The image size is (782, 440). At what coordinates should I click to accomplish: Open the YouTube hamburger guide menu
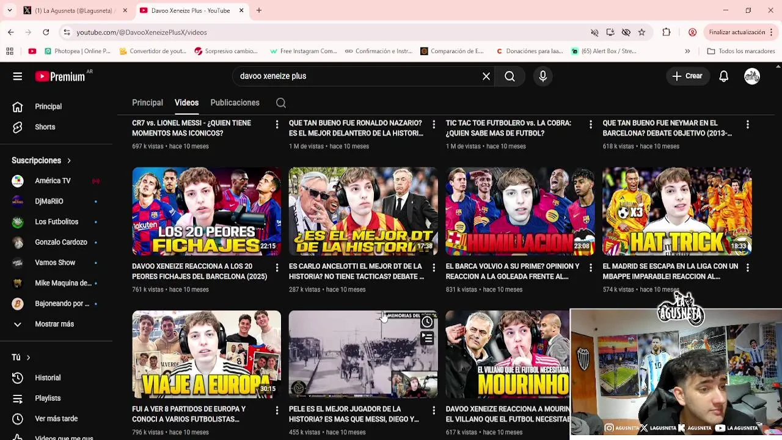point(17,76)
